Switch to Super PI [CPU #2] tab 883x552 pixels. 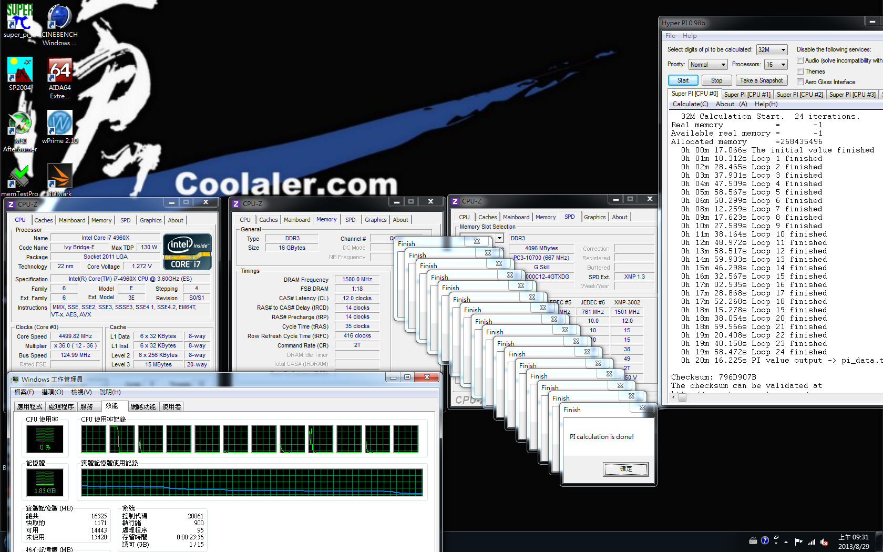[799, 95]
